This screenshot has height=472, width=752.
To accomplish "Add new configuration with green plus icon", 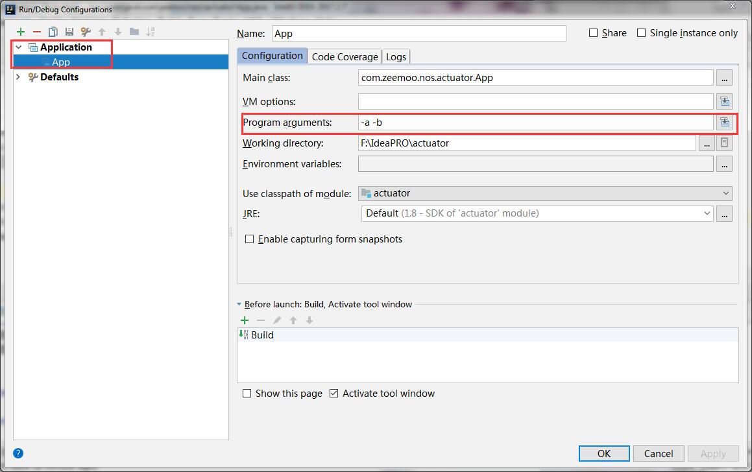I will coord(21,32).
